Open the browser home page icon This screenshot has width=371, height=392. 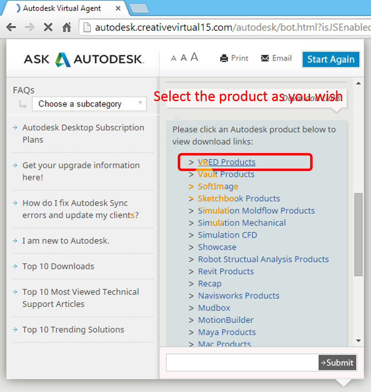[67, 27]
